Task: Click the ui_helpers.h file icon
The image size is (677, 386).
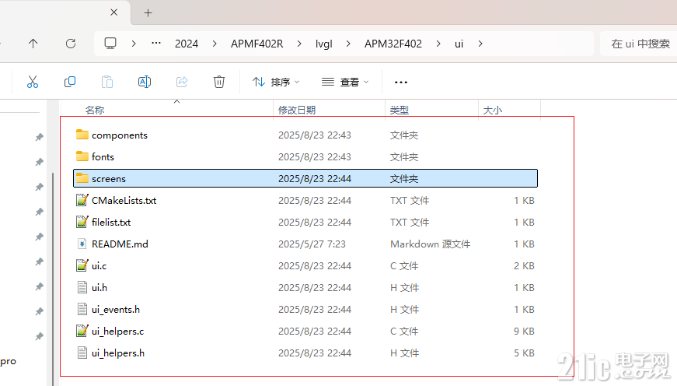Action: pyautogui.click(x=82, y=353)
